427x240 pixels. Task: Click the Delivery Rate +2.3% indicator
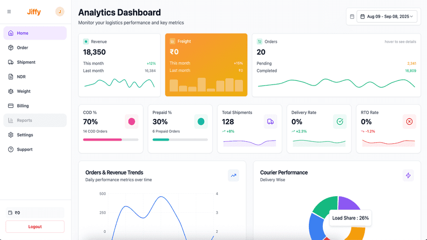pos(299,131)
